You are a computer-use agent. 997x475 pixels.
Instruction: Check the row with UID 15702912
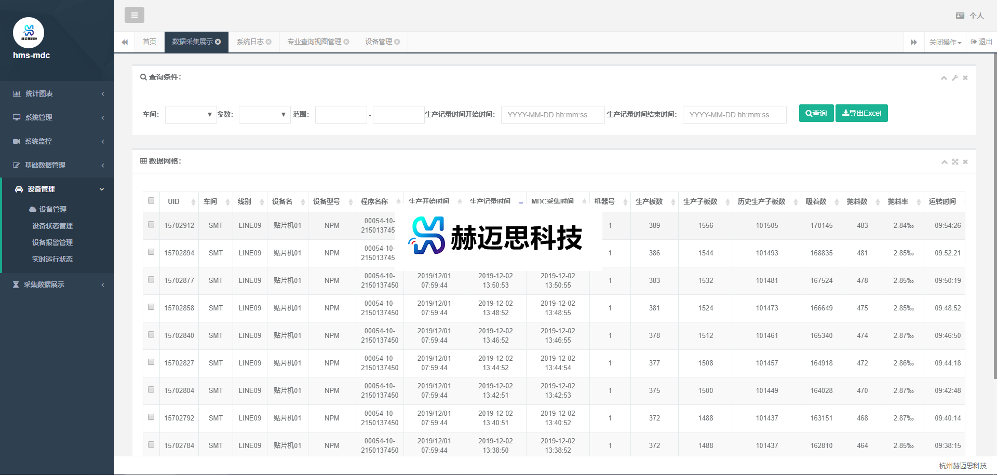(x=151, y=224)
